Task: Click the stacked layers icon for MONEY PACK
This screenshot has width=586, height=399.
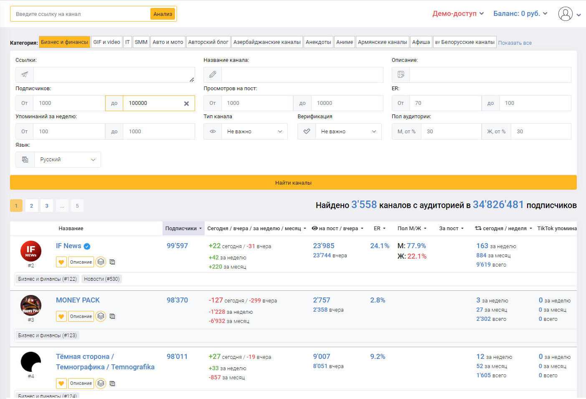Action: coord(101,316)
